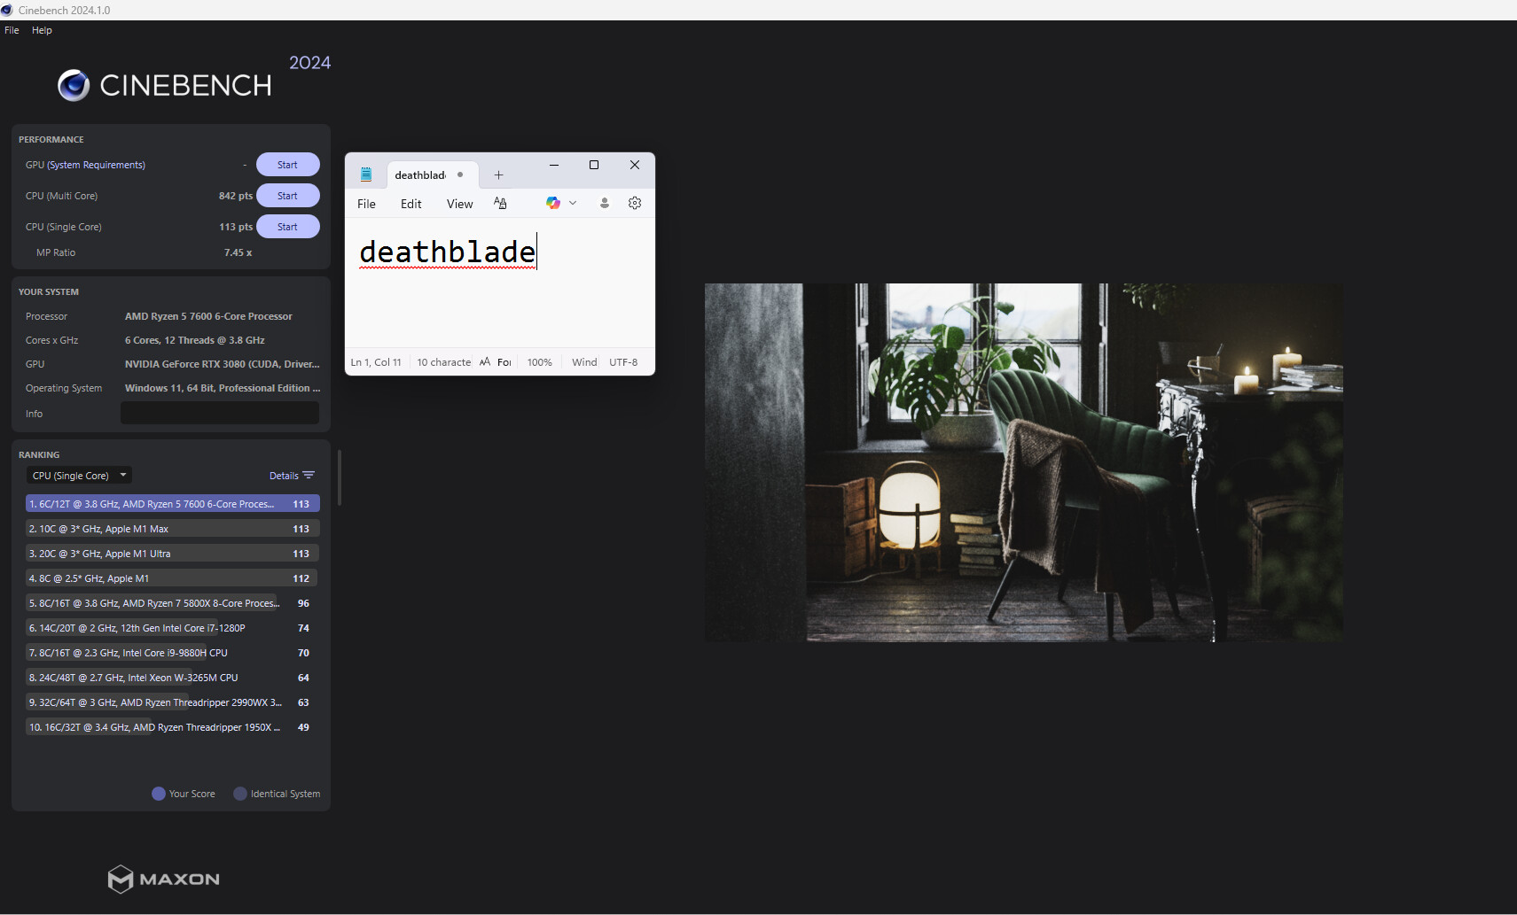This screenshot has height=915, width=1517.
Task: Click the Notepad app icon in title bar
Action: point(366,174)
